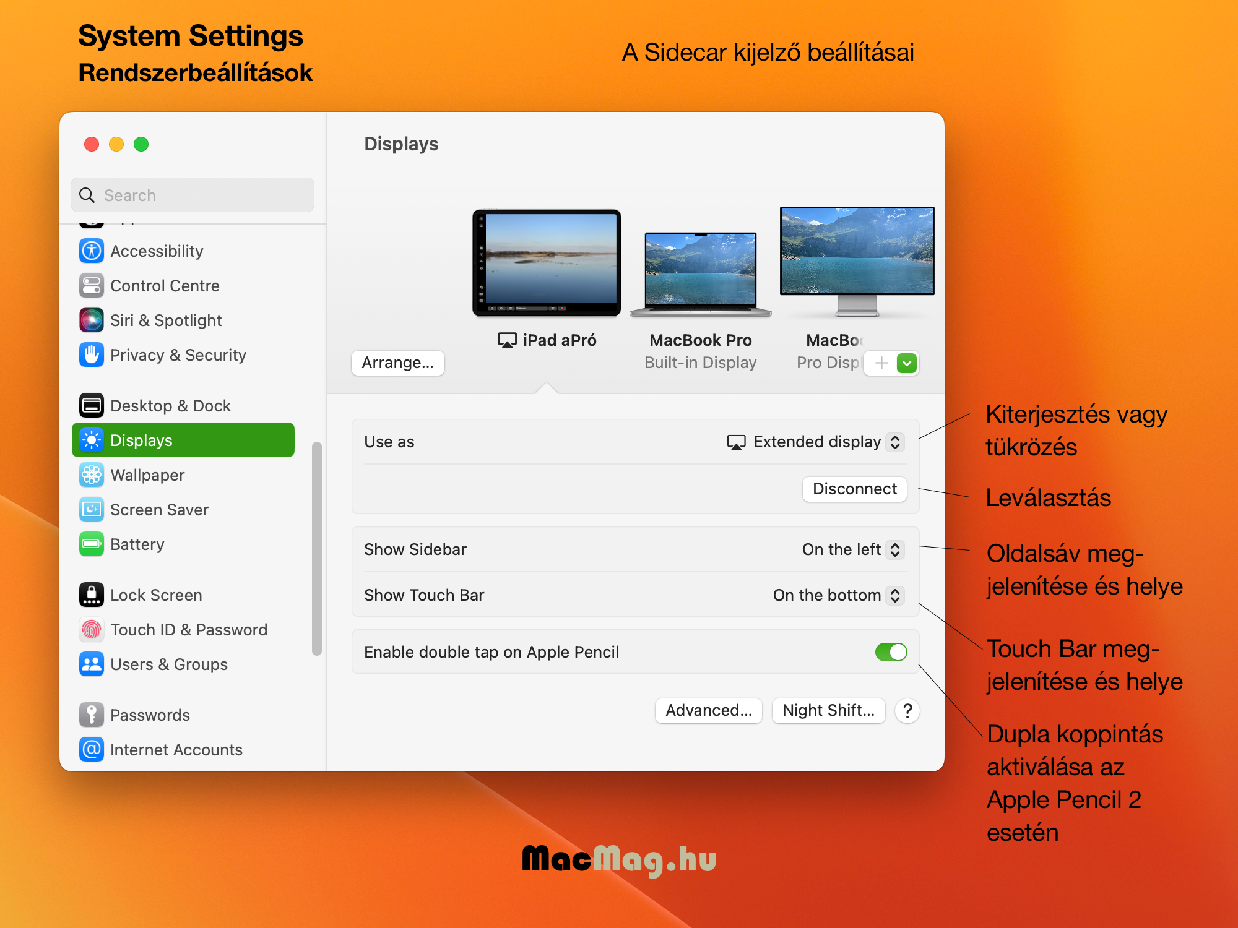The width and height of the screenshot is (1238, 928).
Task: Select Passwords in the sidebar list
Action: (x=183, y=715)
